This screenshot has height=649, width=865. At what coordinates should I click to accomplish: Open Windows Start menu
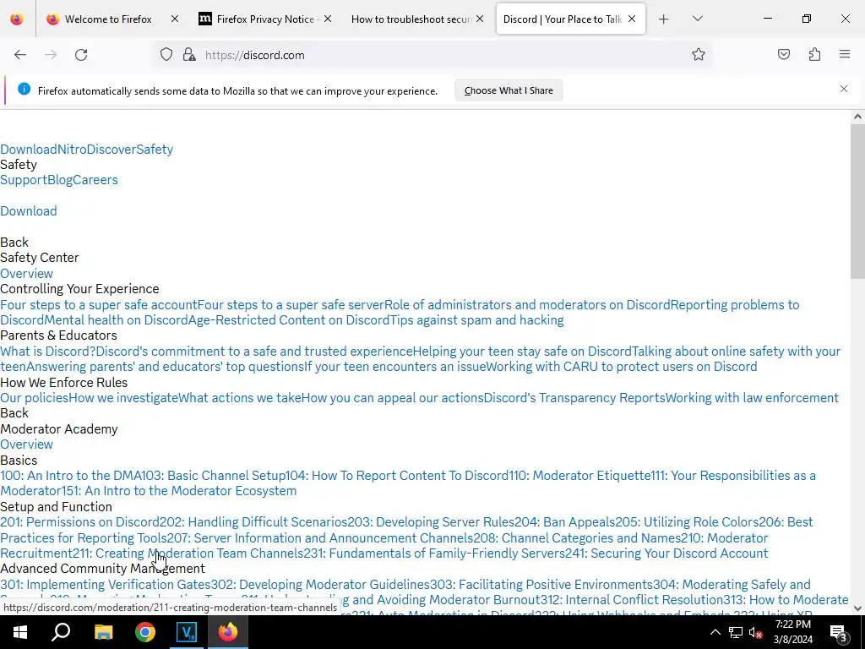[20, 632]
